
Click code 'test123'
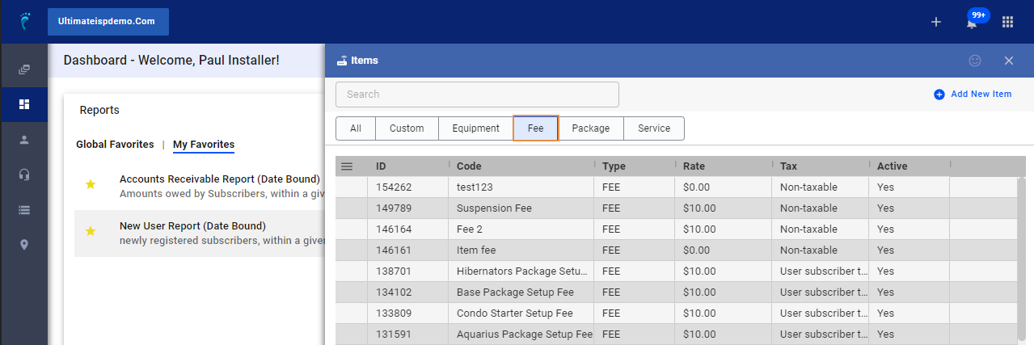[x=475, y=187]
